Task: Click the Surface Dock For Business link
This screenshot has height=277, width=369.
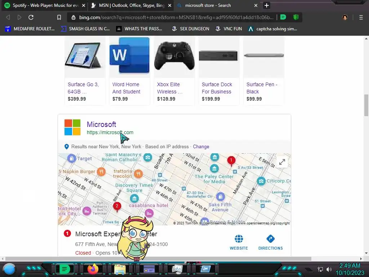Action: point(217,88)
